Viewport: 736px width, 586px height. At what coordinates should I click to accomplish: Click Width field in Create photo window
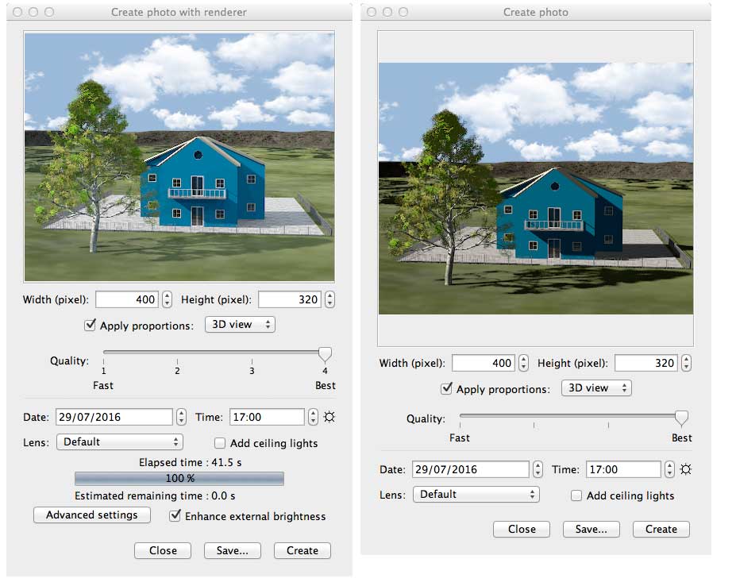484,363
